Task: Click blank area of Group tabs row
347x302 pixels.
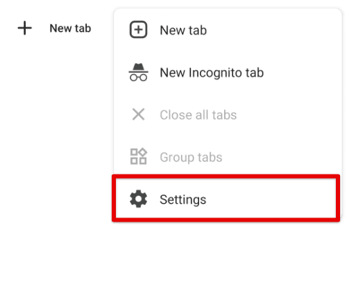Action: 282,157
